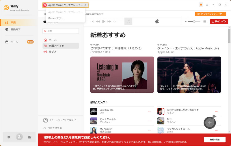Click the URL address text apple.com/jp/new

(x=94, y=14)
